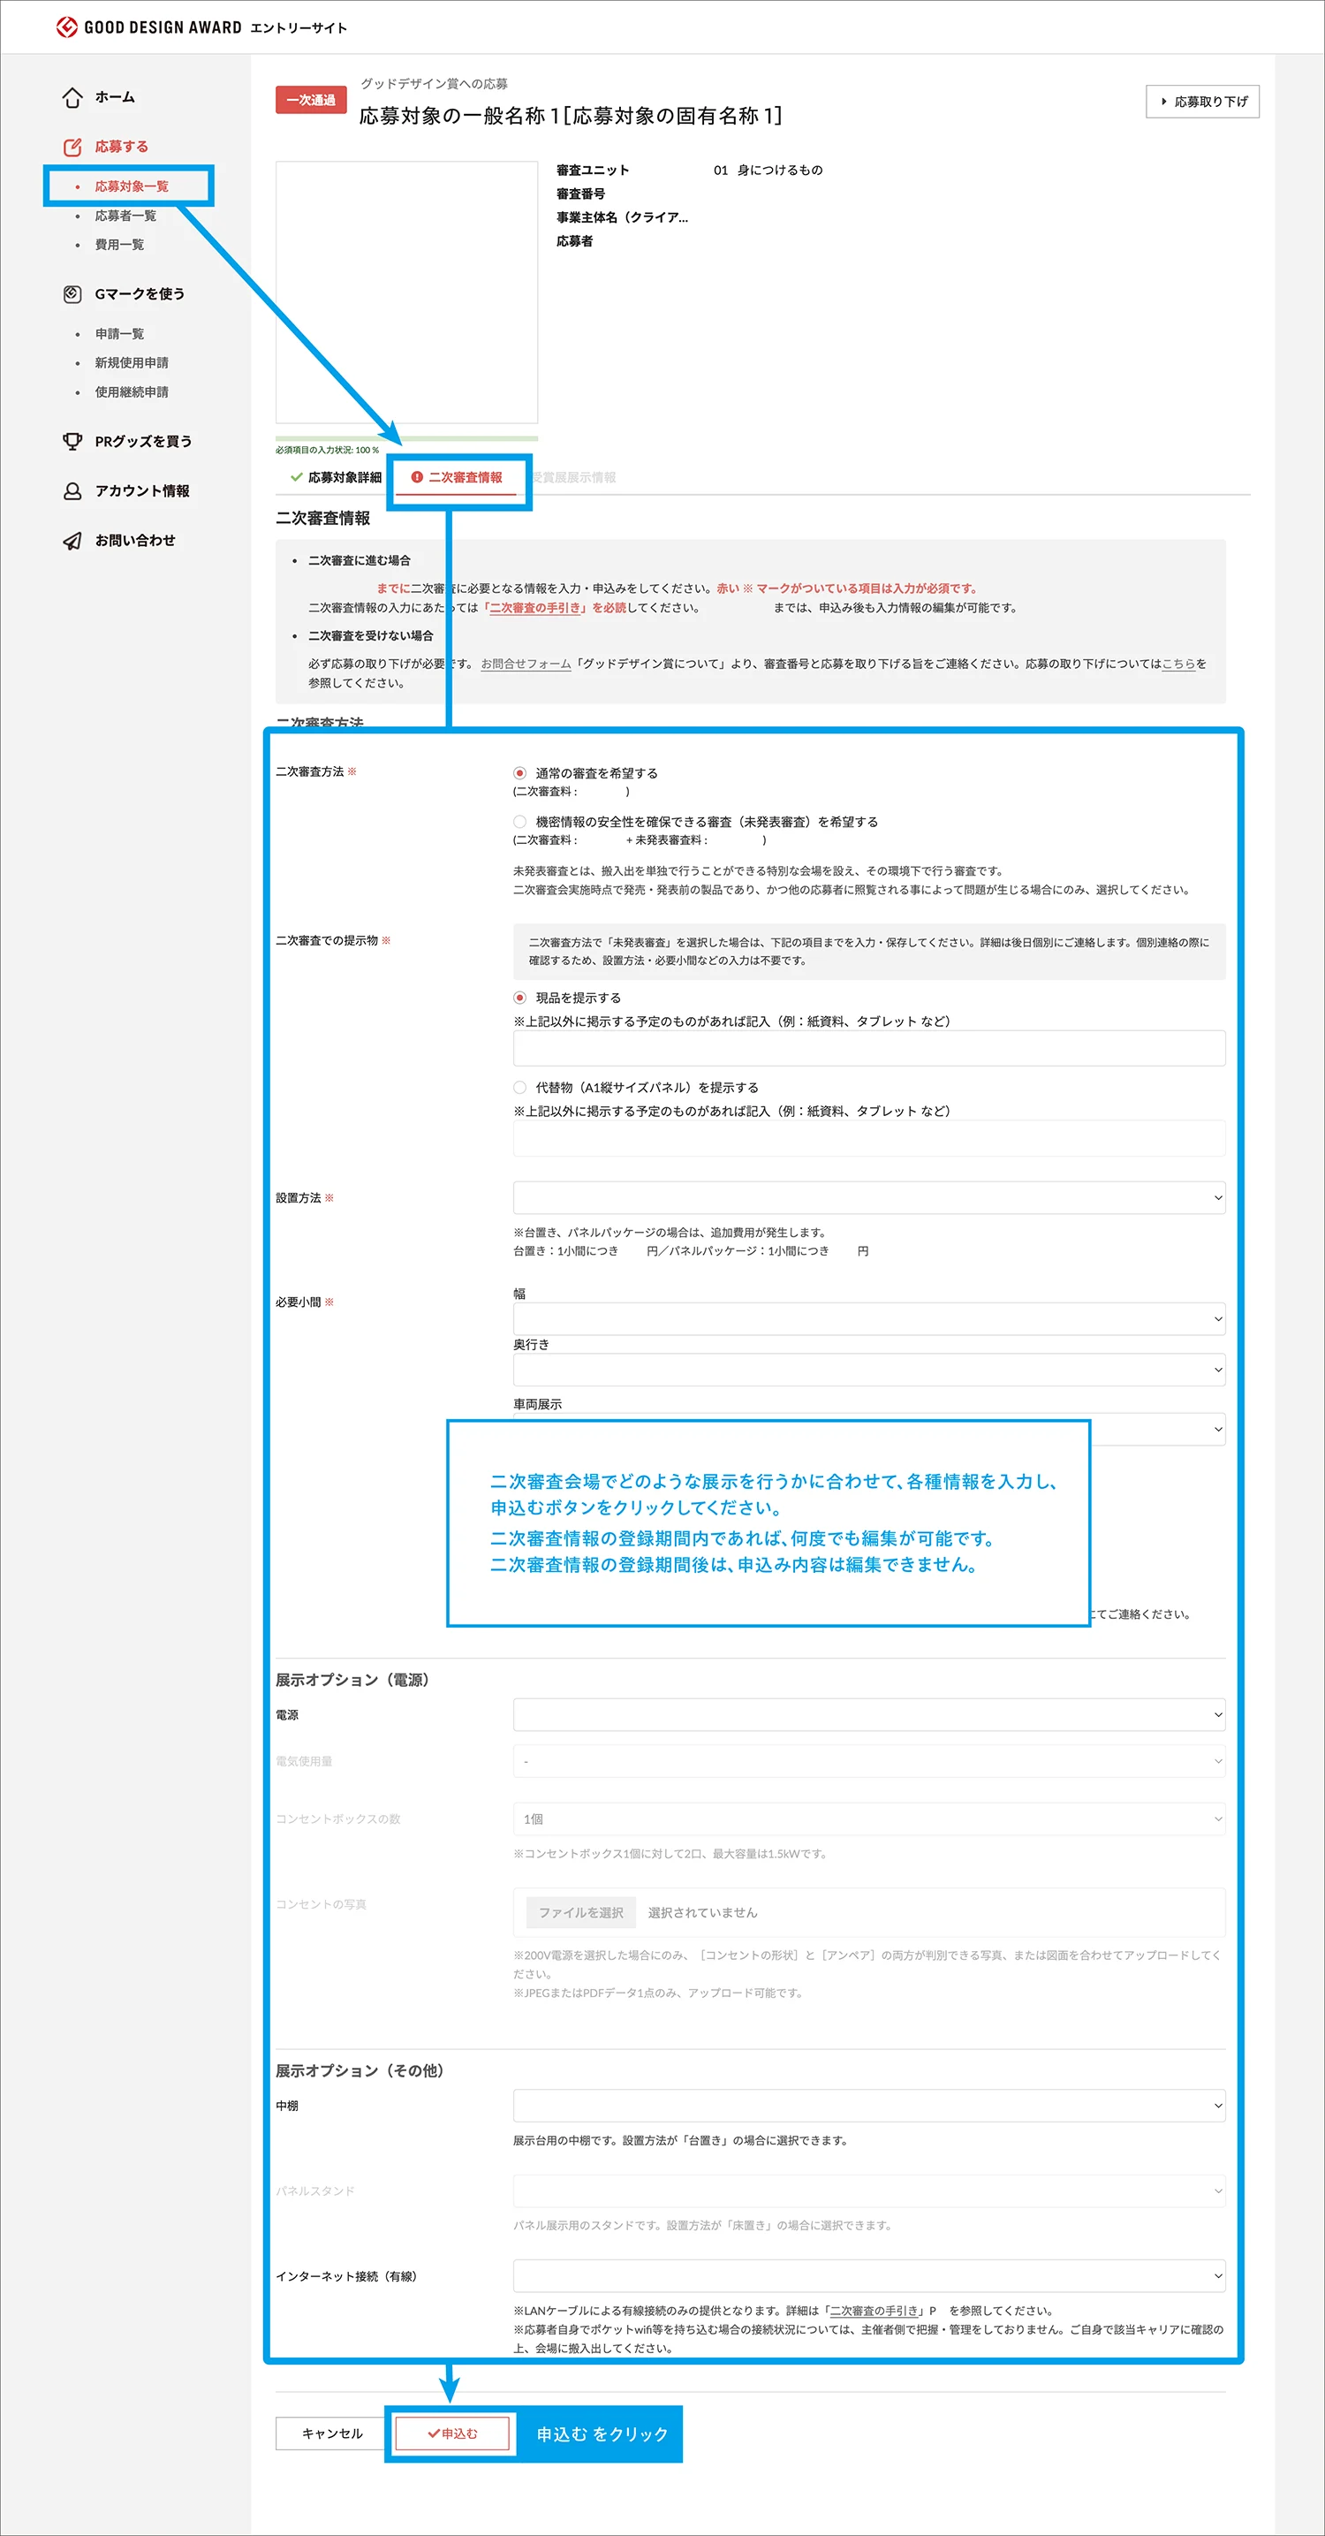Open the お問合せフォーム link
Viewport: 1325px width, 2536px height.
point(526,664)
